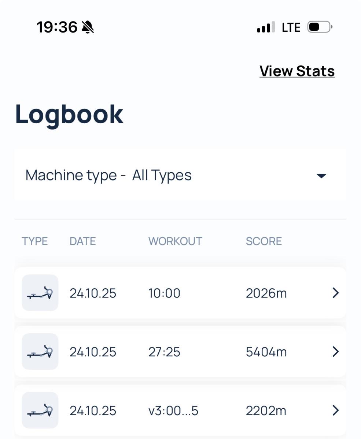Tap the rower icon for the 10:00 workout
361x439 pixels.
coord(40,293)
